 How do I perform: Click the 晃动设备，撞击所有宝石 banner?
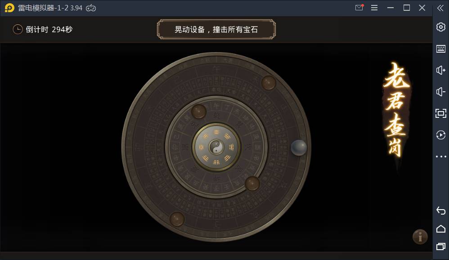click(216, 29)
